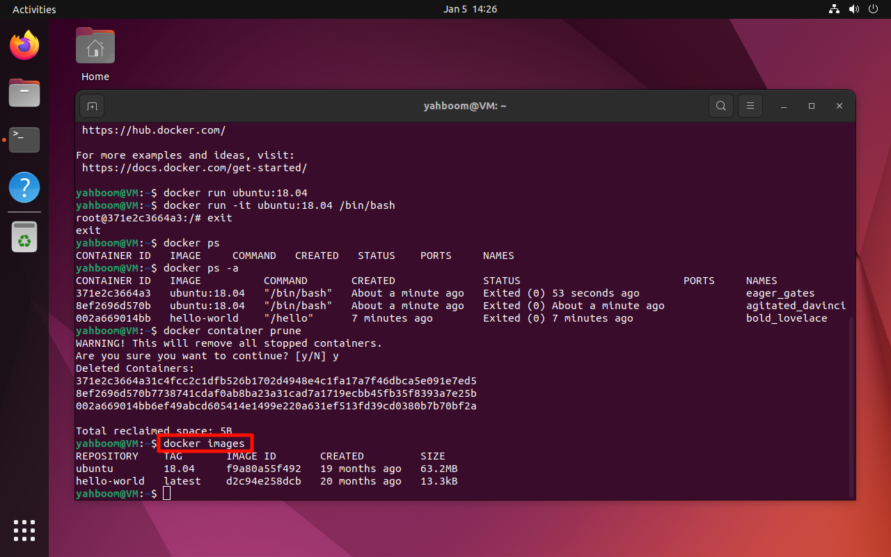Viewport: 891px width, 557px height.
Task: Select the terminal window title bar
Action: tap(465, 106)
